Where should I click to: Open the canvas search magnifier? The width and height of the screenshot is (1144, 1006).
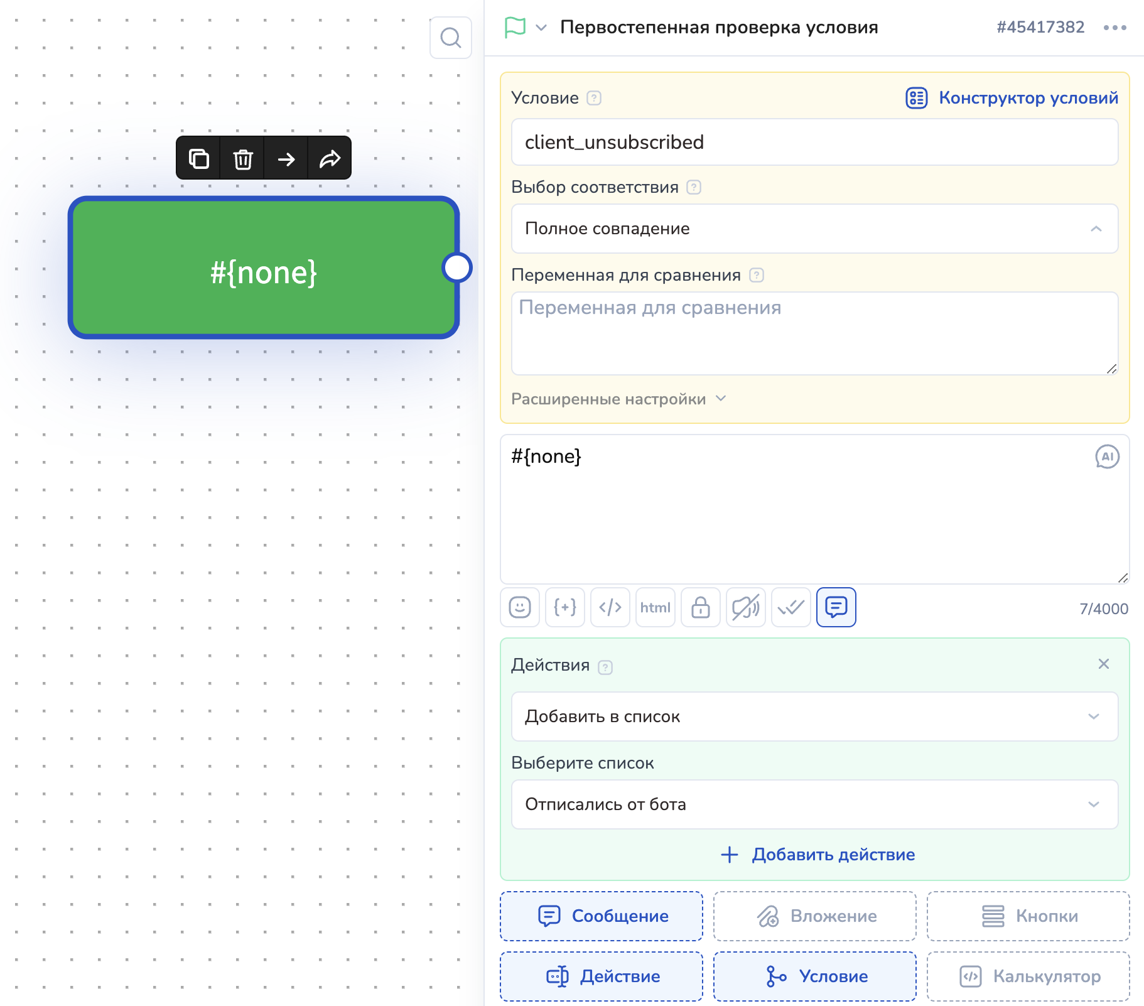[x=450, y=38]
